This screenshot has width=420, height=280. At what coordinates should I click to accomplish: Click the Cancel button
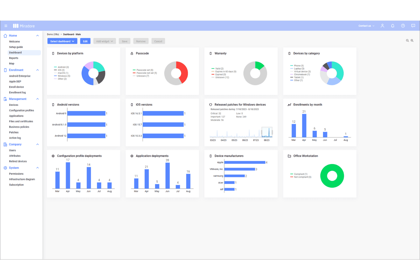[158, 41]
